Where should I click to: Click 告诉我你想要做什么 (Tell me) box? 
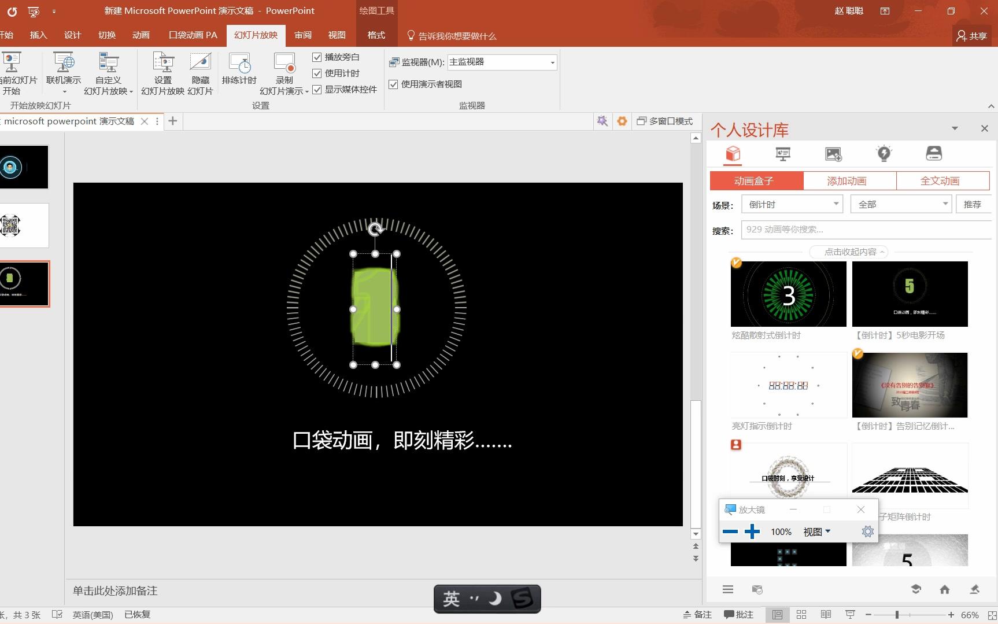click(x=452, y=36)
